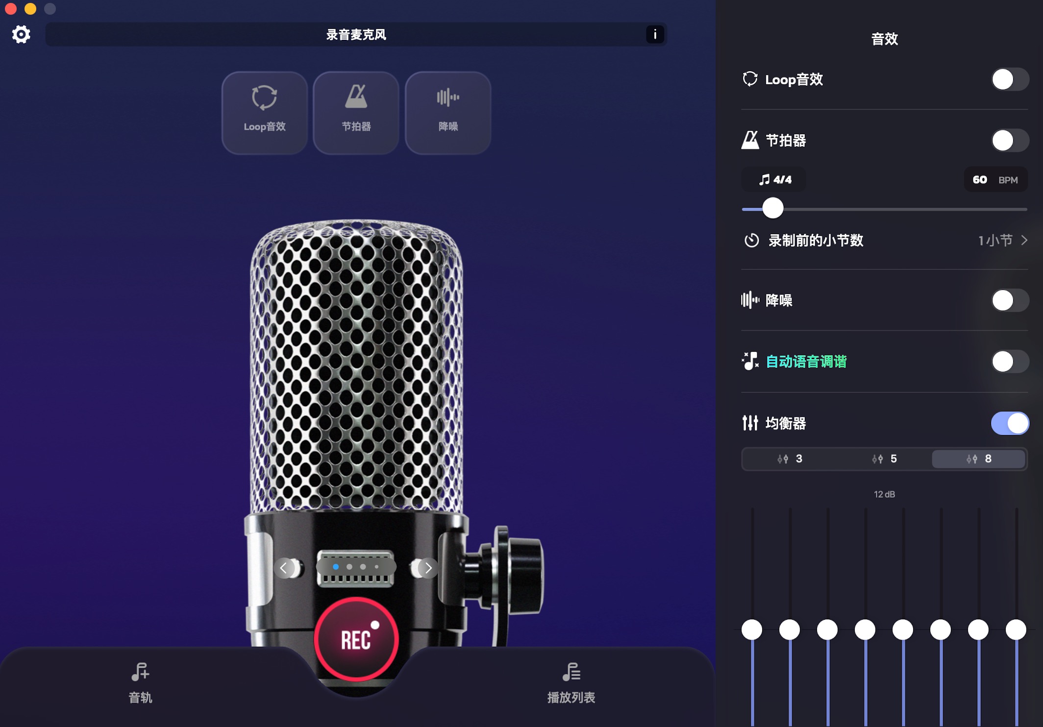Click the noise reduction waveform icon in the panel

pyautogui.click(x=750, y=300)
